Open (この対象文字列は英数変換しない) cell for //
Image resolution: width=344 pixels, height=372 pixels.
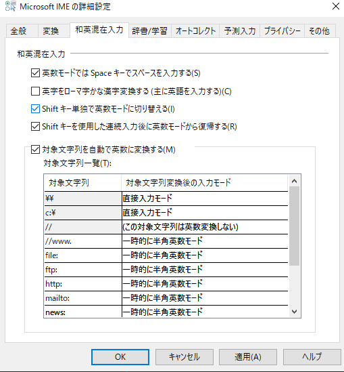click(205, 227)
